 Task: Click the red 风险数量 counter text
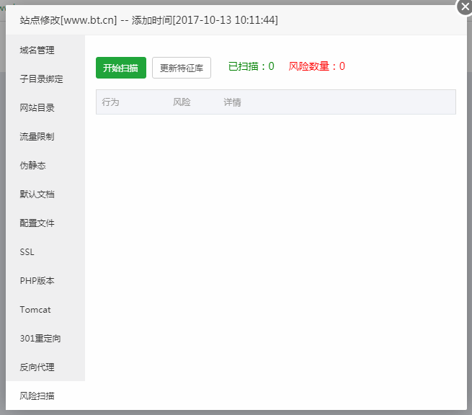[316, 66]
